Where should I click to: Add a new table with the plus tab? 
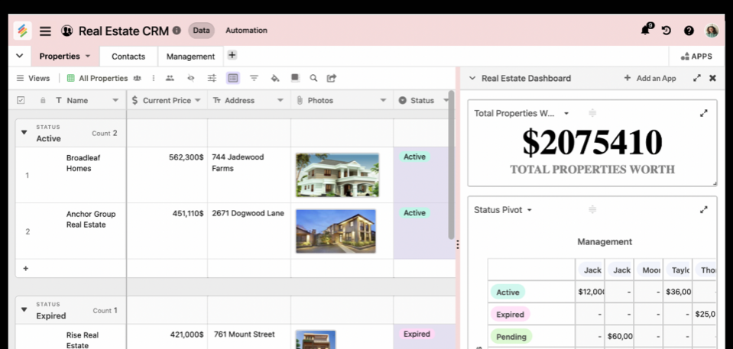click(232, 55)
